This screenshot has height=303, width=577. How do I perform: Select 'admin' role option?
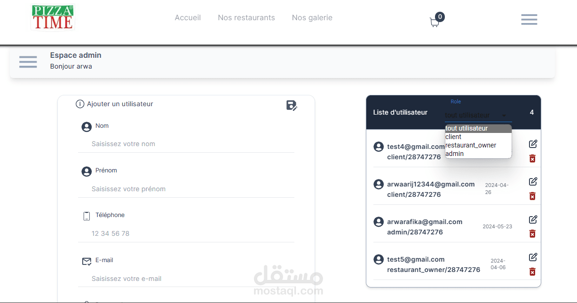[478, 154]
